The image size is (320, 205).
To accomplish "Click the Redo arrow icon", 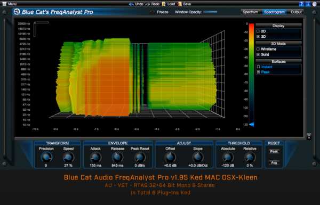I will 148,4.
